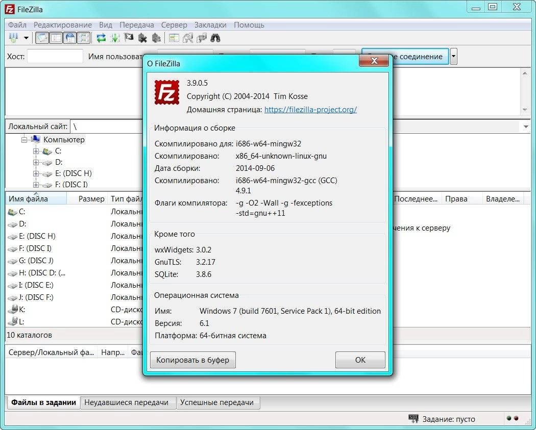Open the Редактирование menu

click(x=63, y=25)
